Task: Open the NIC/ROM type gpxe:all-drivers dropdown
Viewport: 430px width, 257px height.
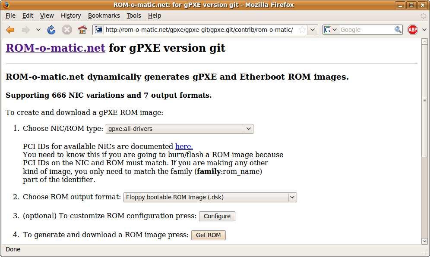Action: (x=179, y=129)
